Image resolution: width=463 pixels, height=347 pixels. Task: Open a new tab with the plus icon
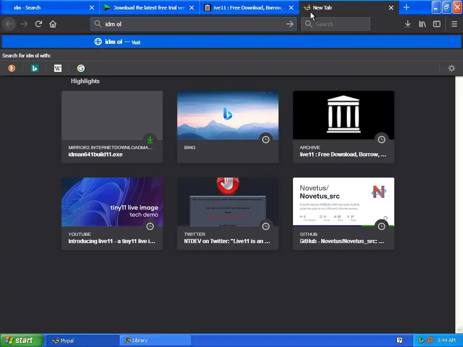tap(406, 7)
